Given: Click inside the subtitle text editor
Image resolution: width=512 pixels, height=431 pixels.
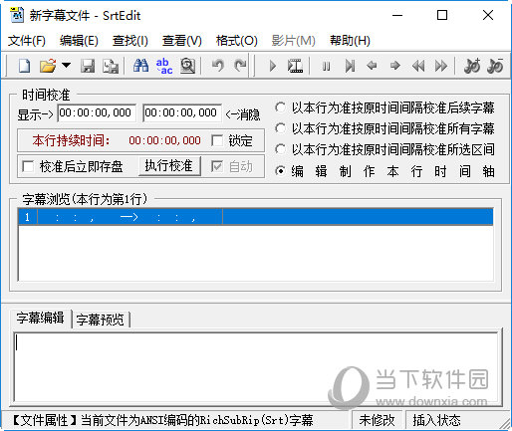Looking at the screenshot, I should [256, 366].
